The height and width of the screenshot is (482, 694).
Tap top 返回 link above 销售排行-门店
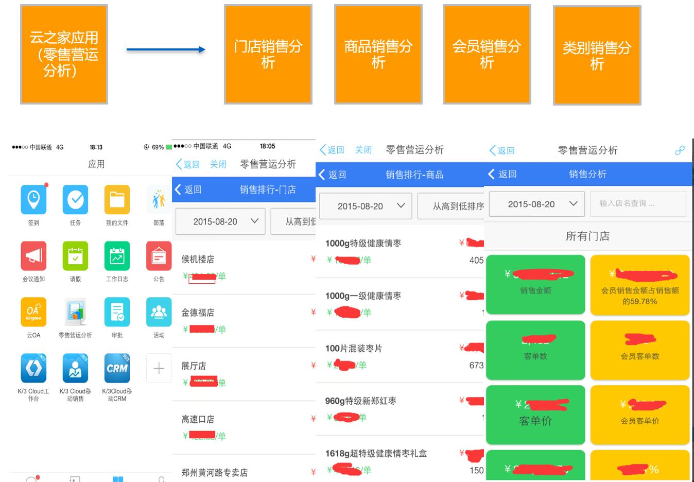[x=188, y=164]
